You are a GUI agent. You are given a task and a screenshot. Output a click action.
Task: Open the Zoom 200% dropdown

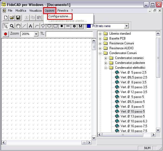coord(36,34)
